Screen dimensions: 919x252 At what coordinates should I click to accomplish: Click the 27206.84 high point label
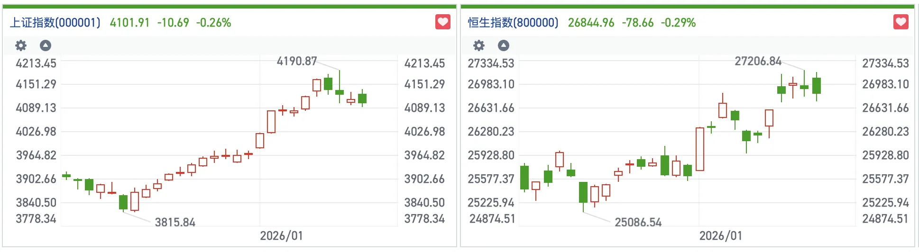point(758,61)
